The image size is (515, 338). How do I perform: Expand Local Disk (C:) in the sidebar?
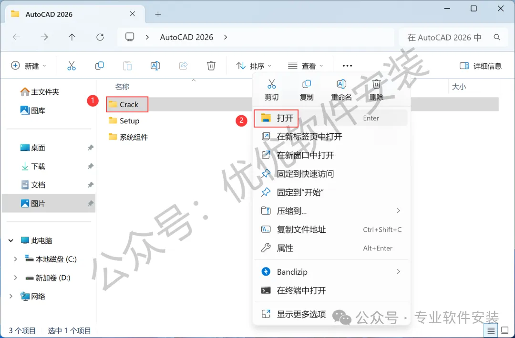tap(15, 259)
